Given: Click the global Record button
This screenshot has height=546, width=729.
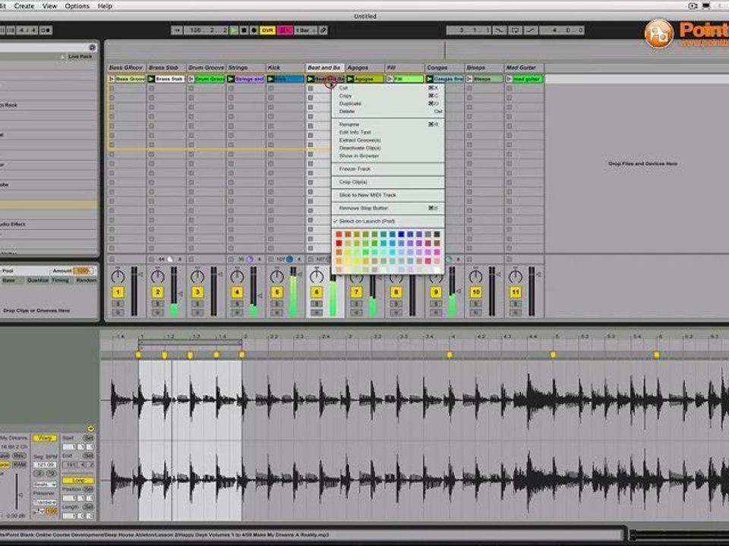Looking at the screenshot, I should point(254,30).
